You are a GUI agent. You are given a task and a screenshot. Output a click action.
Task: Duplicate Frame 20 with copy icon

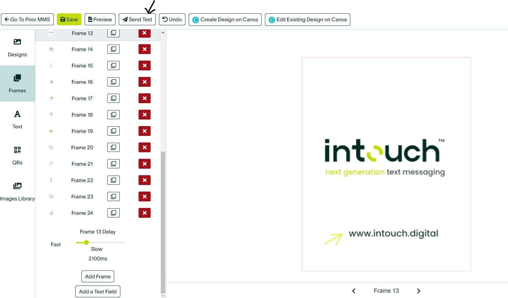[x=114, y=147]
